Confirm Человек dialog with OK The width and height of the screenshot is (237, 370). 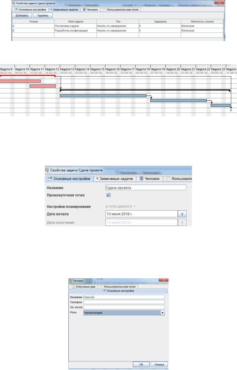(x=141, y=364)
